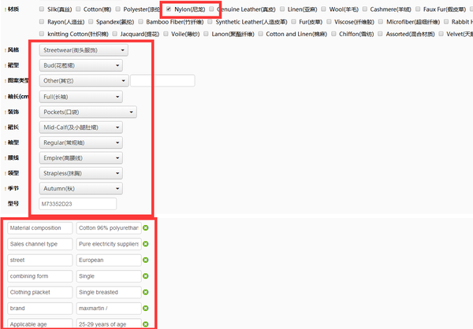The image size is (473, 329).
Task: Open the Full sleeve length dropdown
Action: 81,97
